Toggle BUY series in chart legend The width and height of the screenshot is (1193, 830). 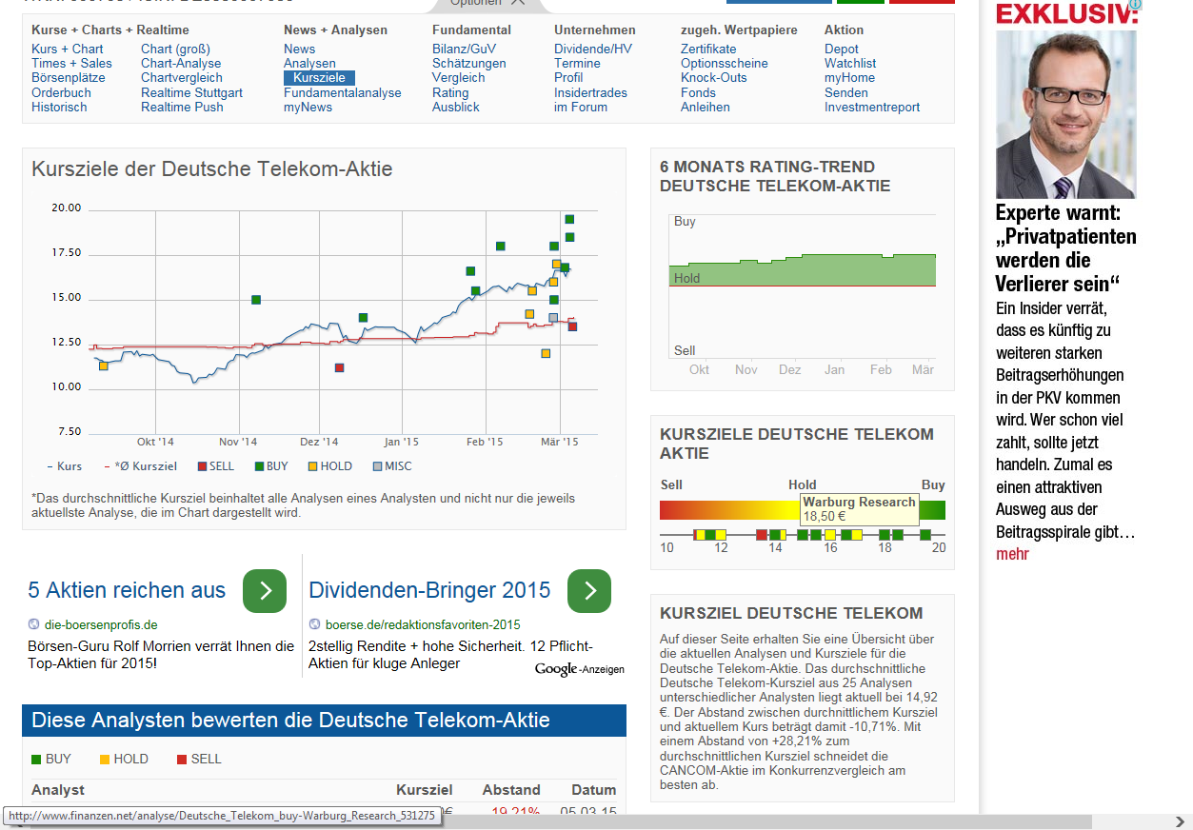(x=271, y=466)
